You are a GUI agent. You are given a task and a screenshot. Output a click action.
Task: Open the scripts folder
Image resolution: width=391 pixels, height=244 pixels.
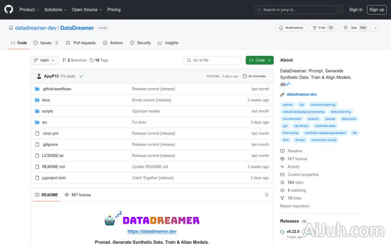47,111
